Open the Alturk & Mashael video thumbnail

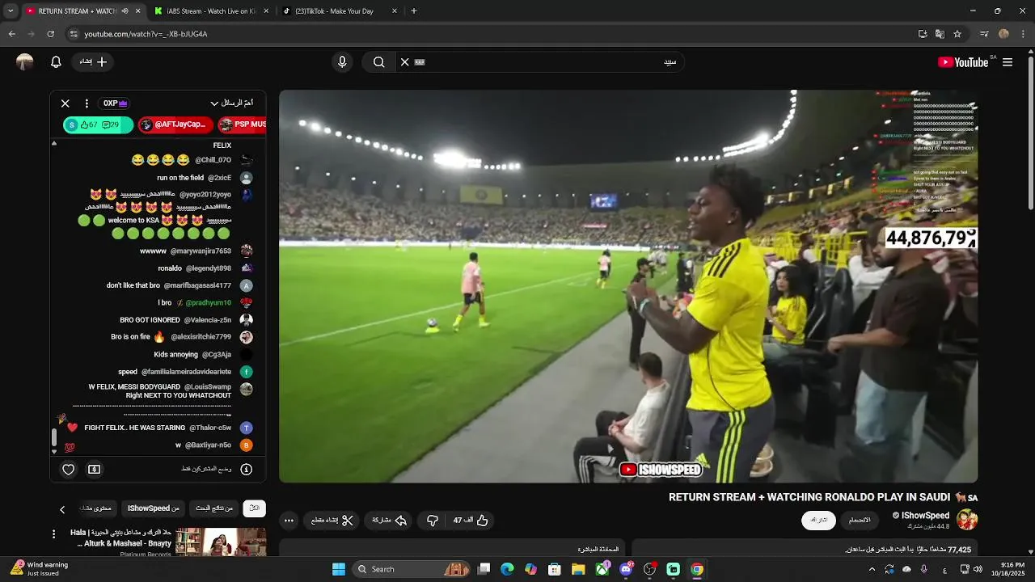(221, 542)
